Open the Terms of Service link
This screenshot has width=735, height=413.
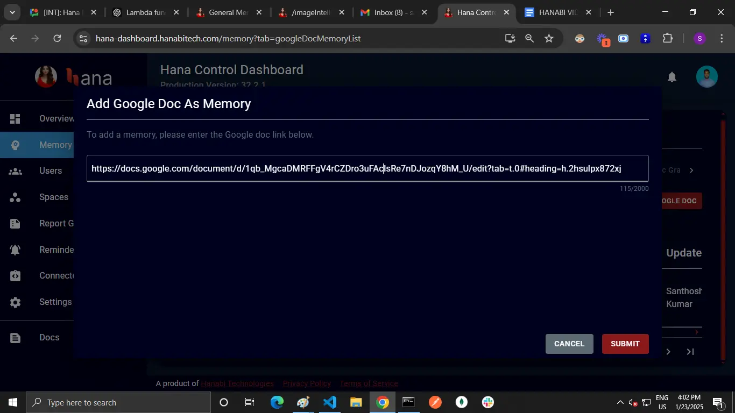pos(369,383)
